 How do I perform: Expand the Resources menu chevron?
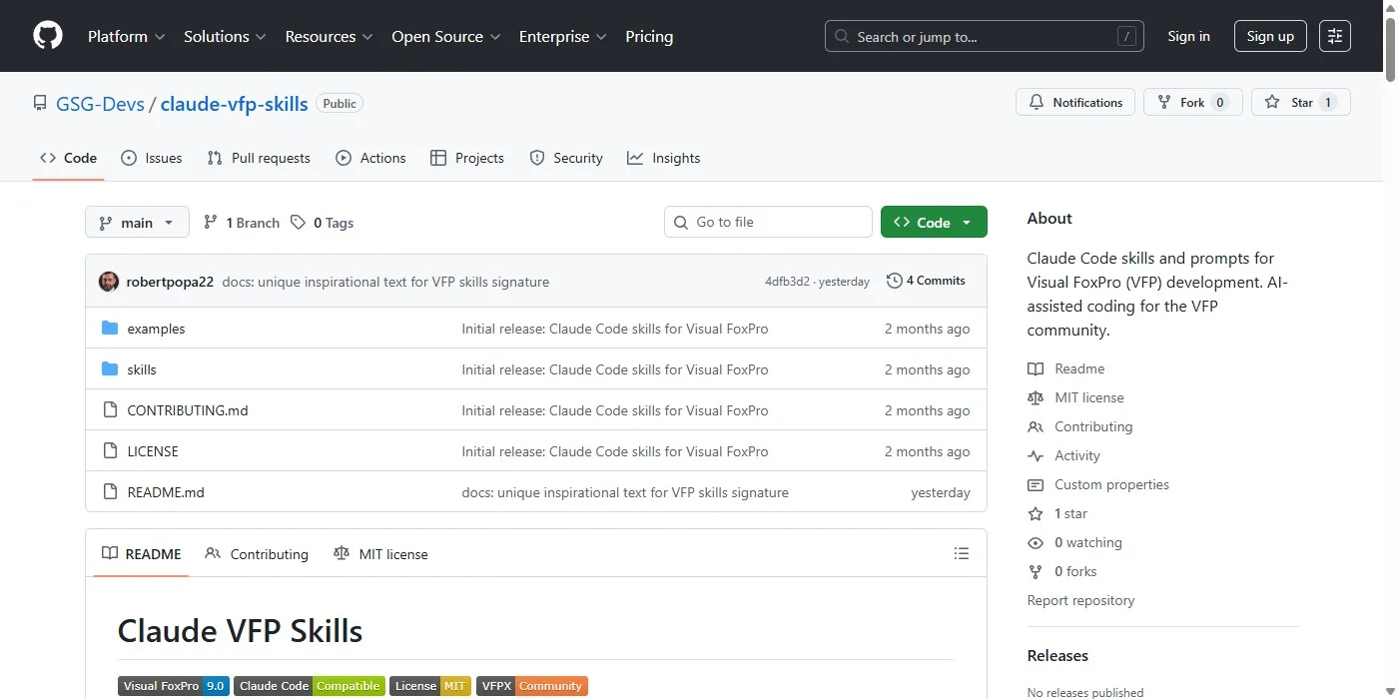click(367, 37)
